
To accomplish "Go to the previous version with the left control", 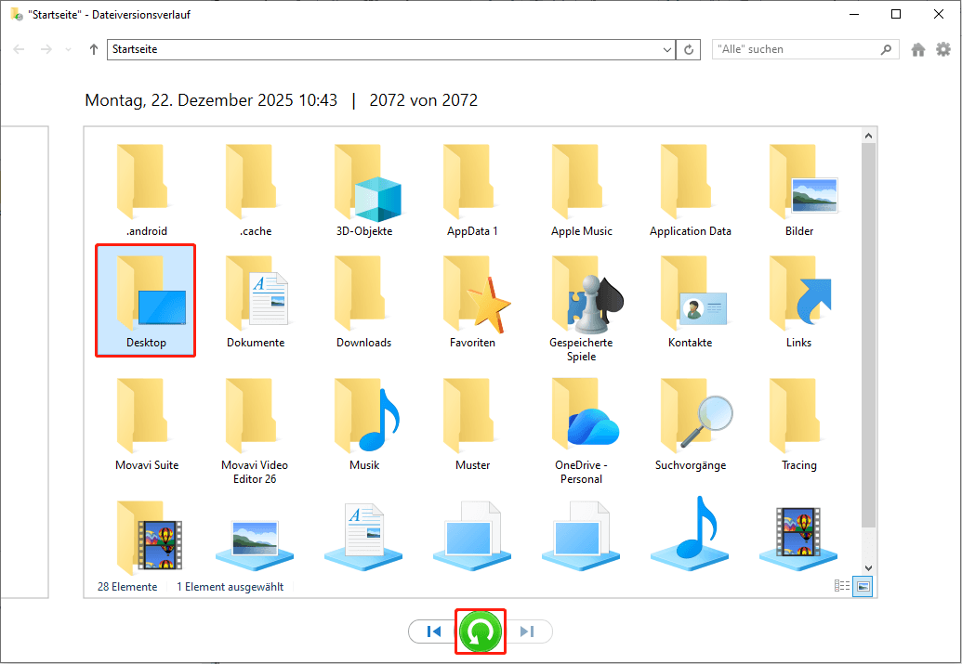I will click(431, 631).
